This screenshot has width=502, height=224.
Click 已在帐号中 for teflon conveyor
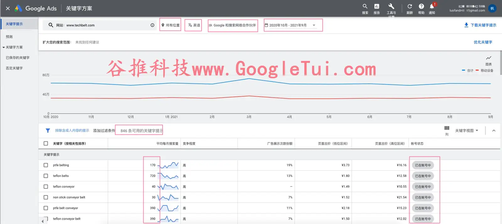423,187
